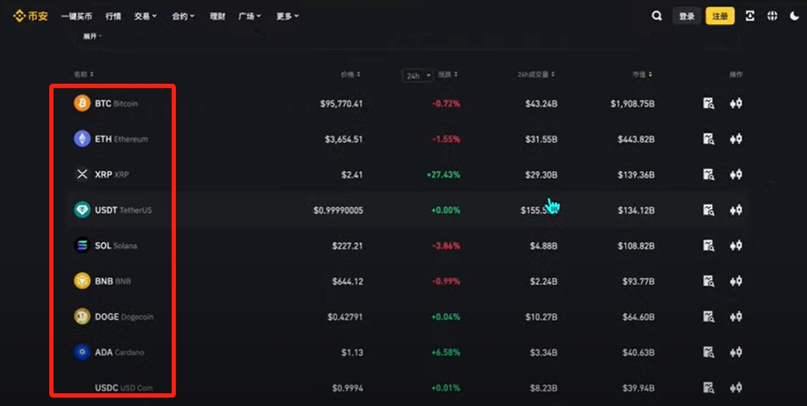
Task: Click the 展开 expander
Action: pyautogui.click(x=92, y=36)
